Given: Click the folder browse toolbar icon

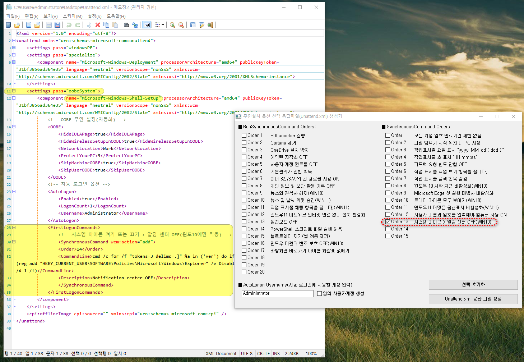Looking at the screenshot, I should (17, 25).
